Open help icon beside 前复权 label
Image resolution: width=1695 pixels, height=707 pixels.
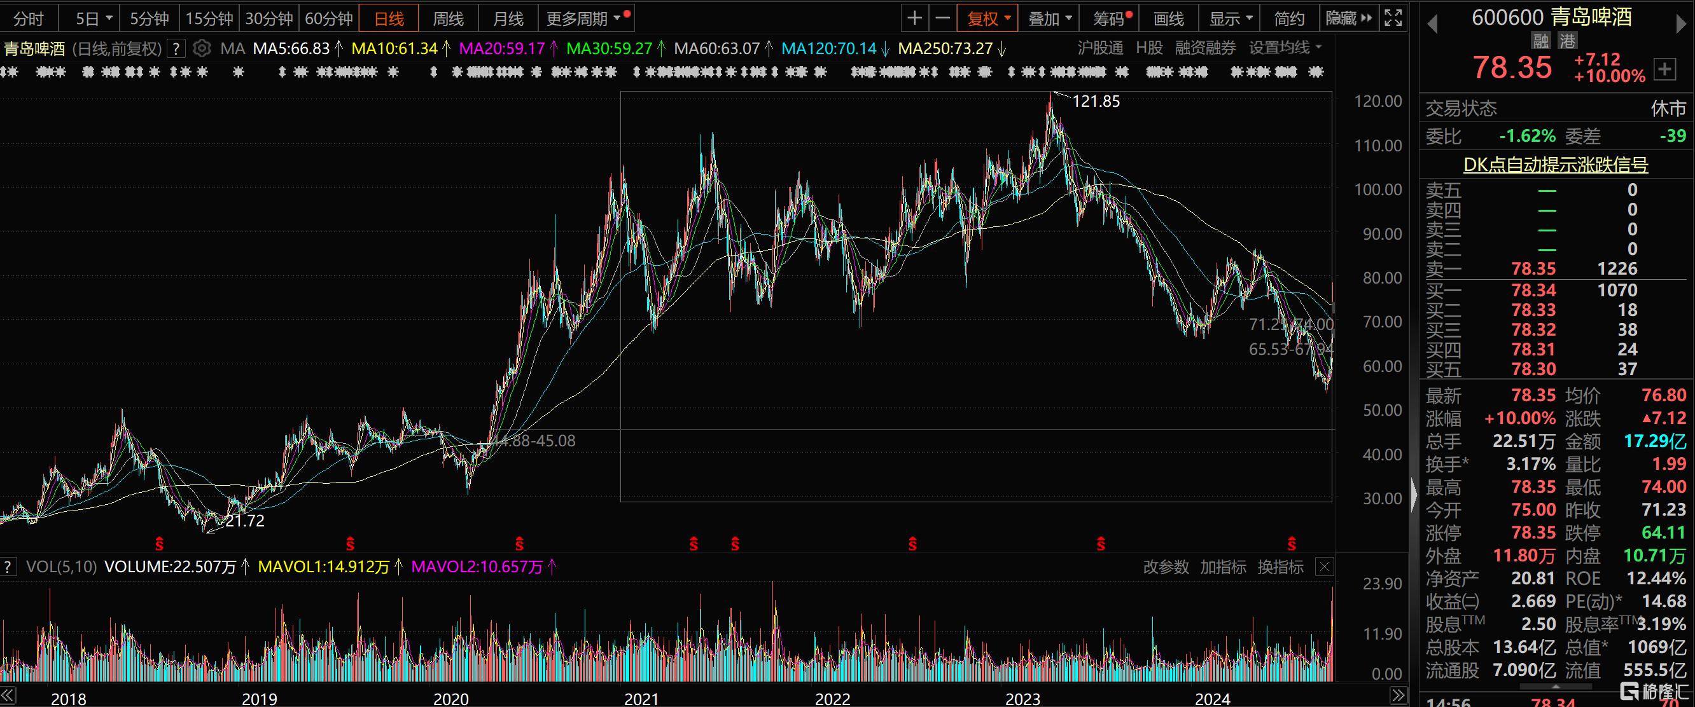tap(176, 49)
